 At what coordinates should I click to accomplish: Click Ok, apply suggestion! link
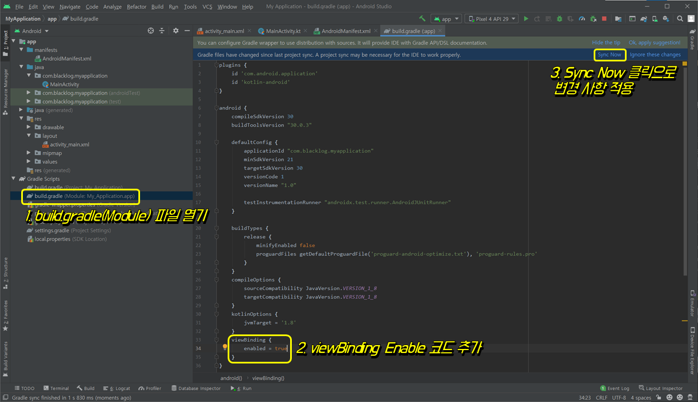[654, 42]
